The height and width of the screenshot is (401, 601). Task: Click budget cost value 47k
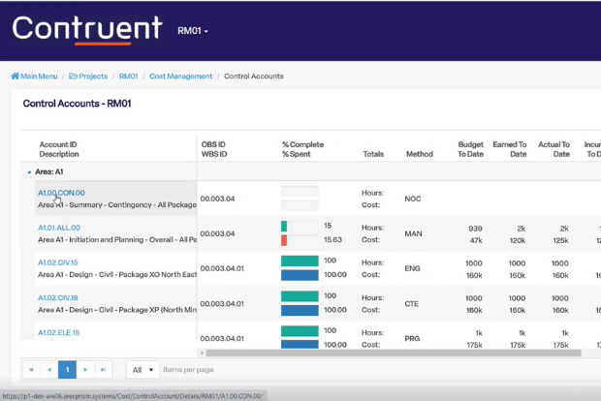click(476, 240)
